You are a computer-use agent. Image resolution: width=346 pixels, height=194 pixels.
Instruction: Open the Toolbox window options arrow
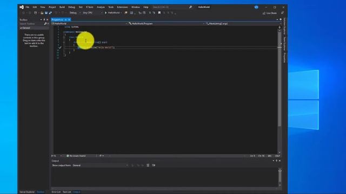coord(41,19)
